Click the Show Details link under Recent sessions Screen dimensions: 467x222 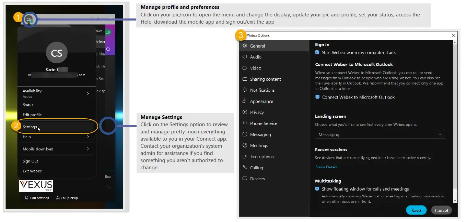click(x=326, y=167)
